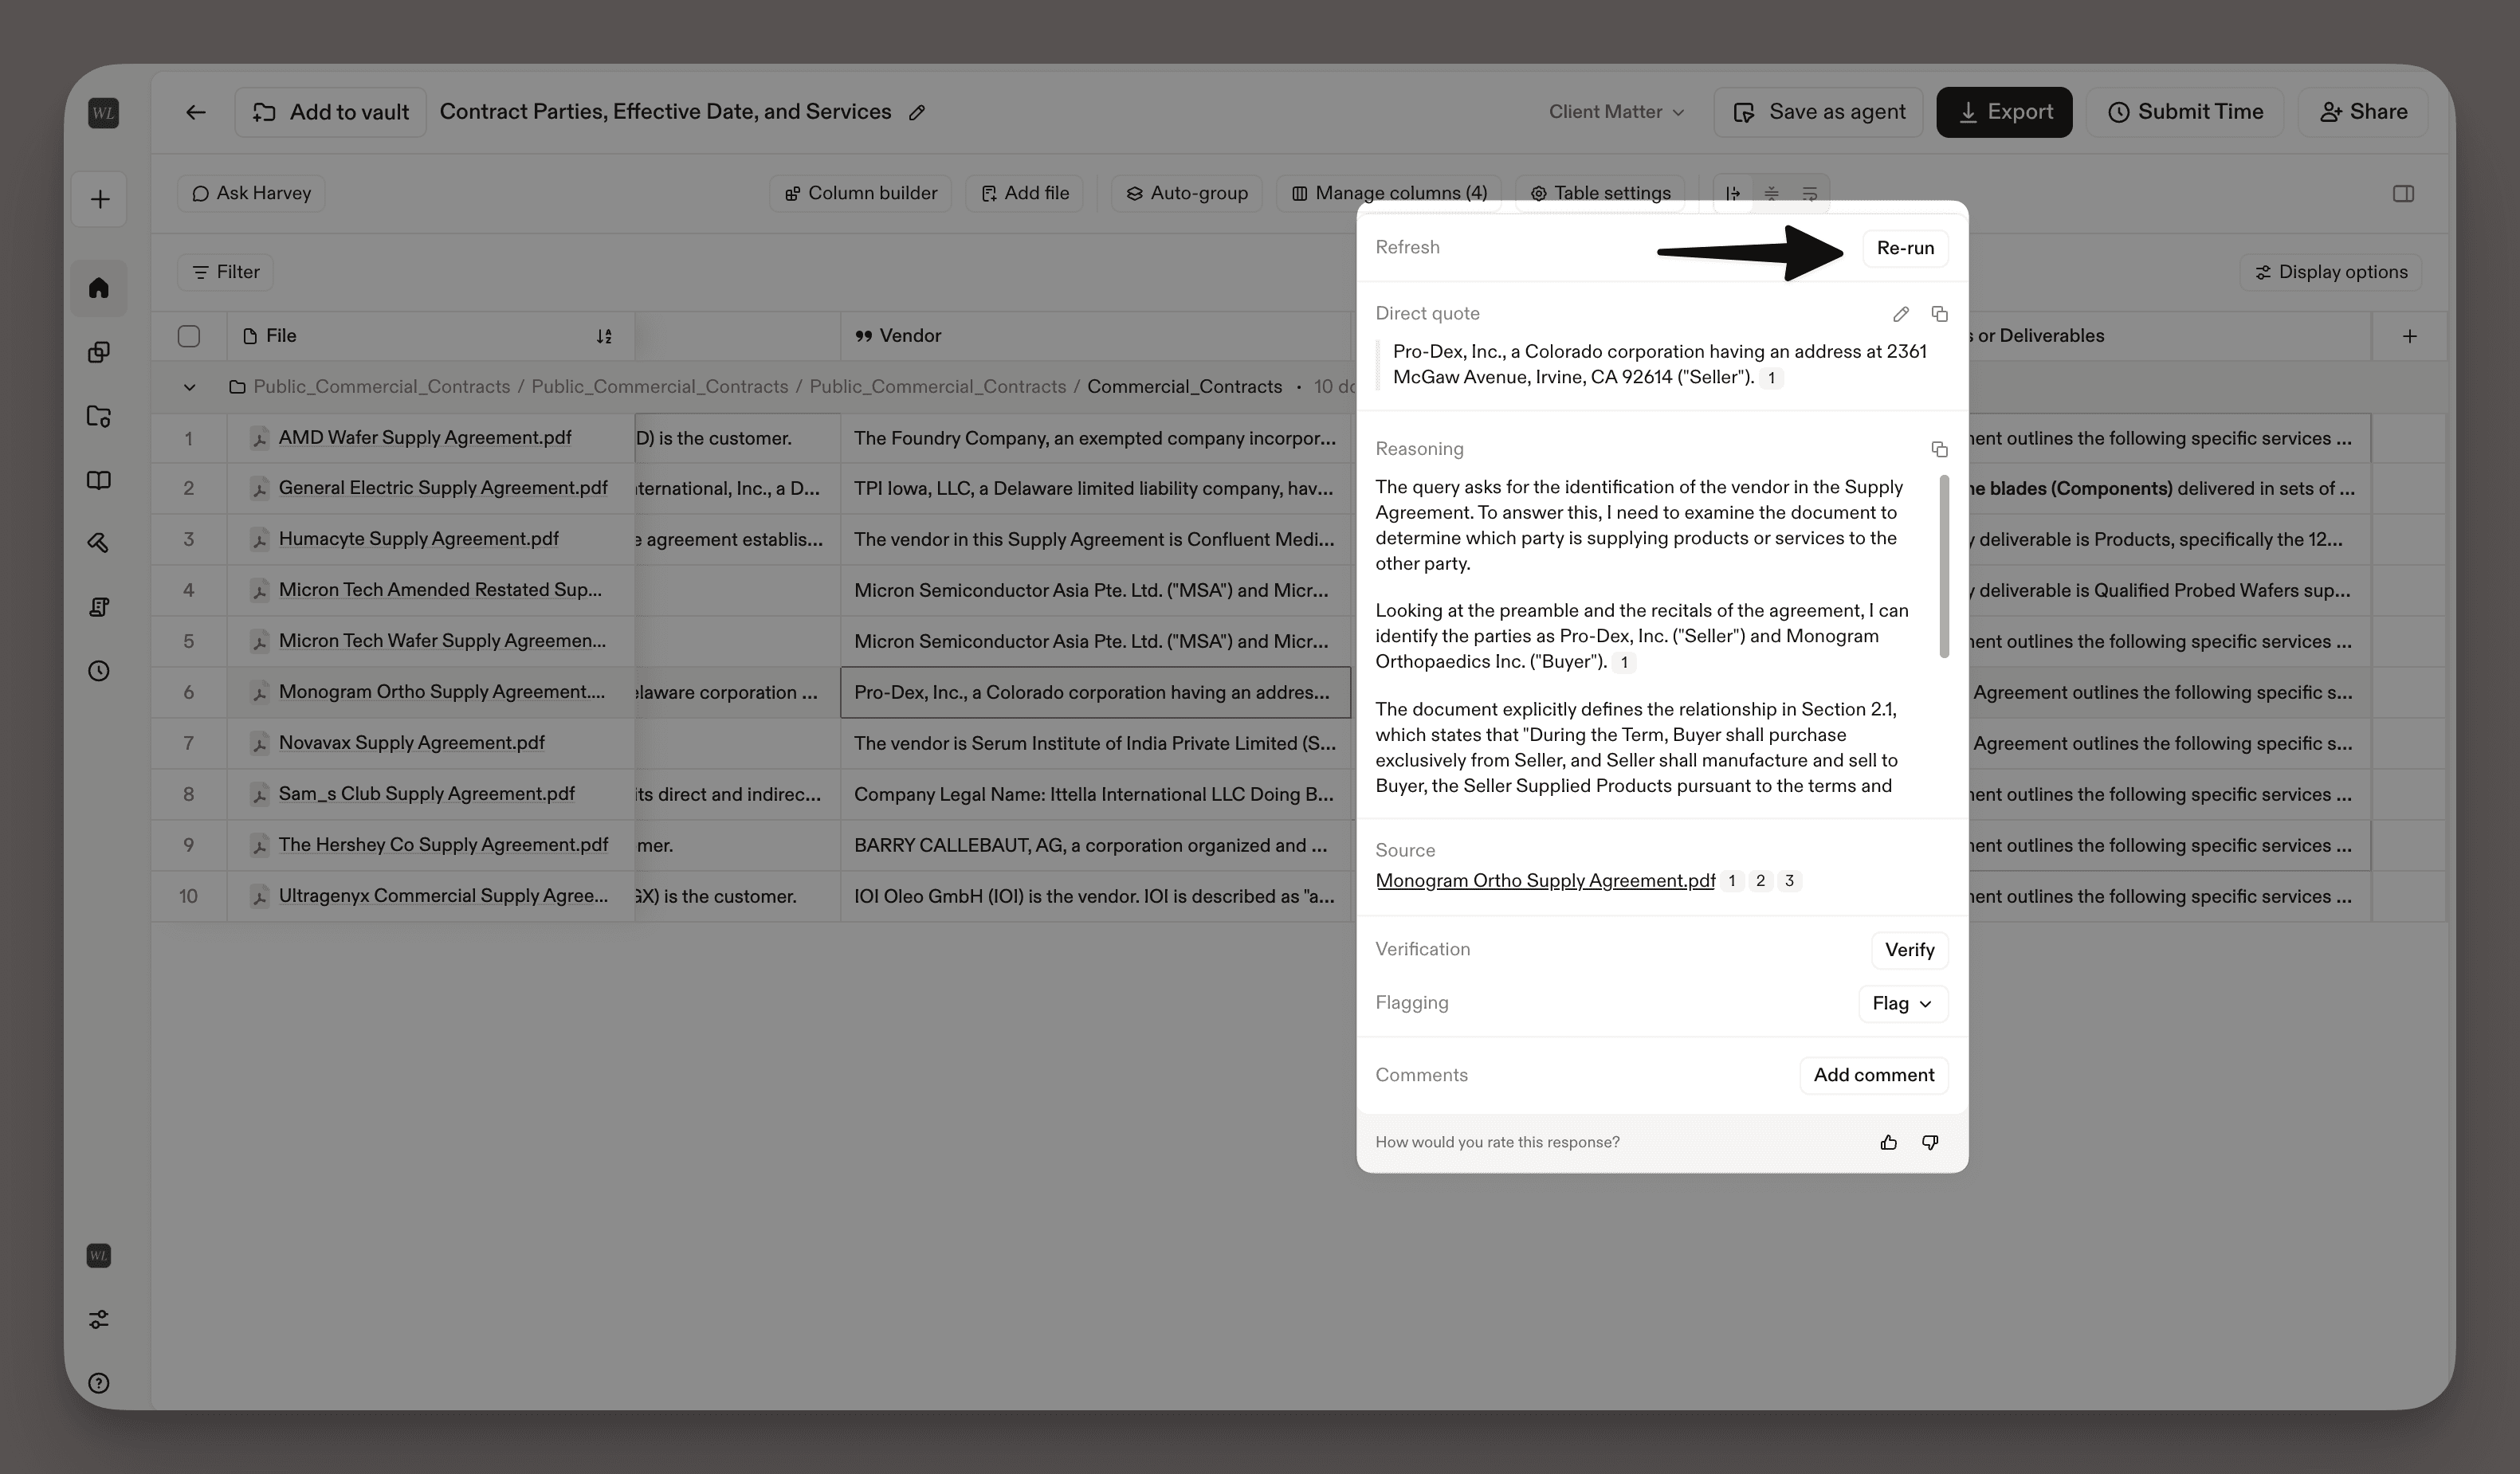The height and width of the screenshot is (1474, 2520).
Task: Go back with the left arrow icon
Action: pyautogui.click(x=196, y=112)
